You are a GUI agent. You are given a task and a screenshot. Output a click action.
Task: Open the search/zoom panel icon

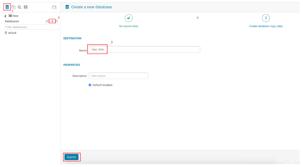pyautogui.click(x=20, y=7)
